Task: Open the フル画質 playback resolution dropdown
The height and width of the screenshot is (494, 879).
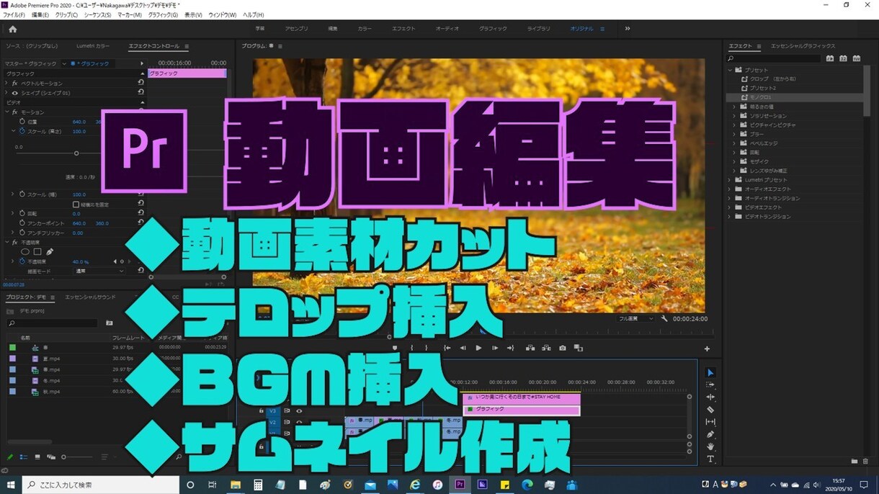Action: (636, 318)
